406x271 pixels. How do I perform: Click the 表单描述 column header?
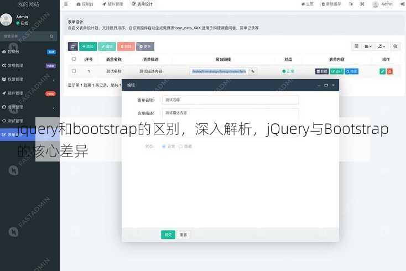click(151, 59)
